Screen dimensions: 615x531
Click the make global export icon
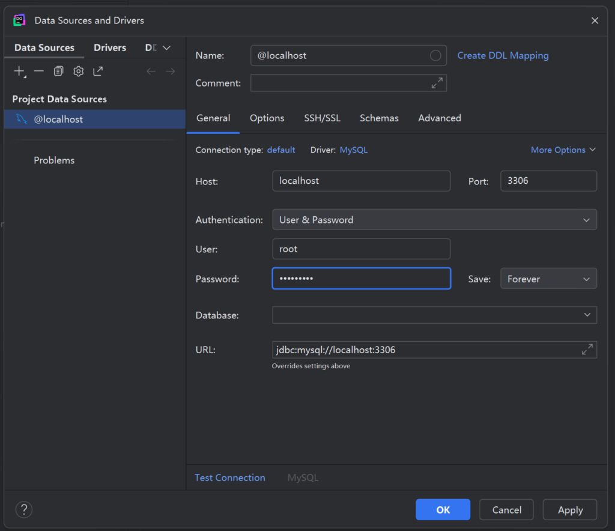tap(98, 71)
